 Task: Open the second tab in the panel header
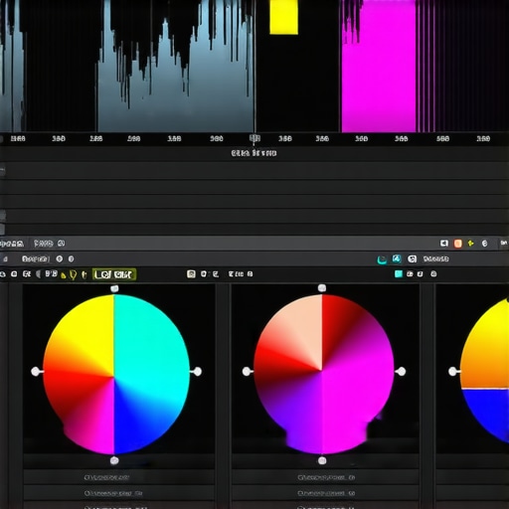pos(44,244)
